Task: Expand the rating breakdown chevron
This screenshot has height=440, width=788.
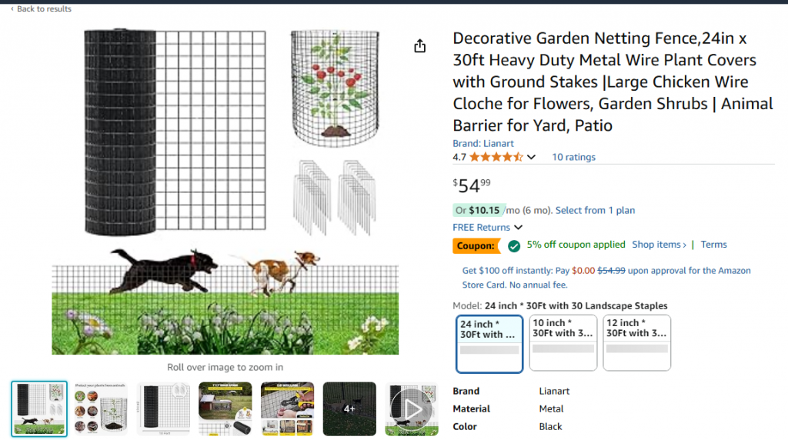Action: point(531,158)
